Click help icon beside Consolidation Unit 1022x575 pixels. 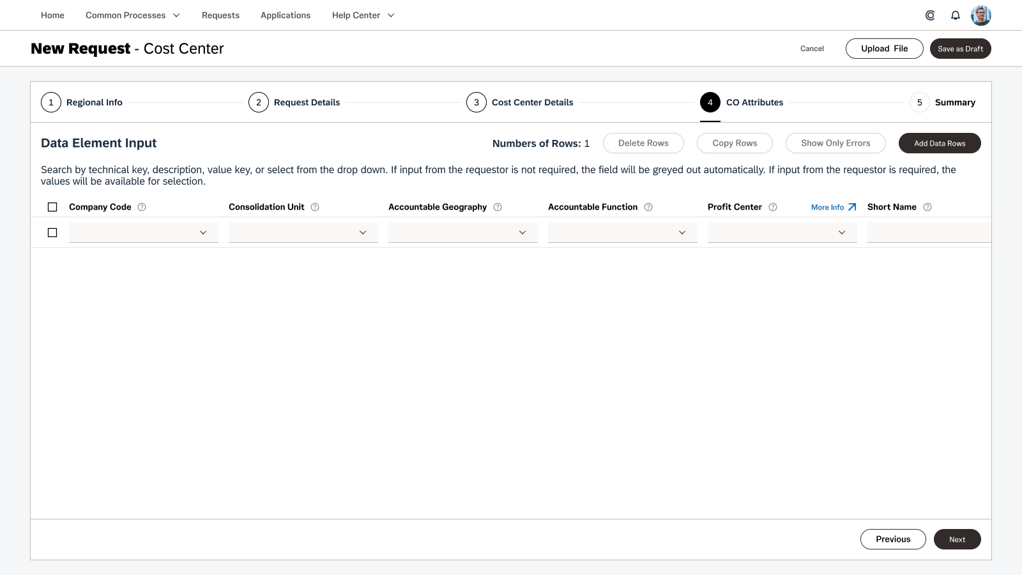tap(315, 207)
